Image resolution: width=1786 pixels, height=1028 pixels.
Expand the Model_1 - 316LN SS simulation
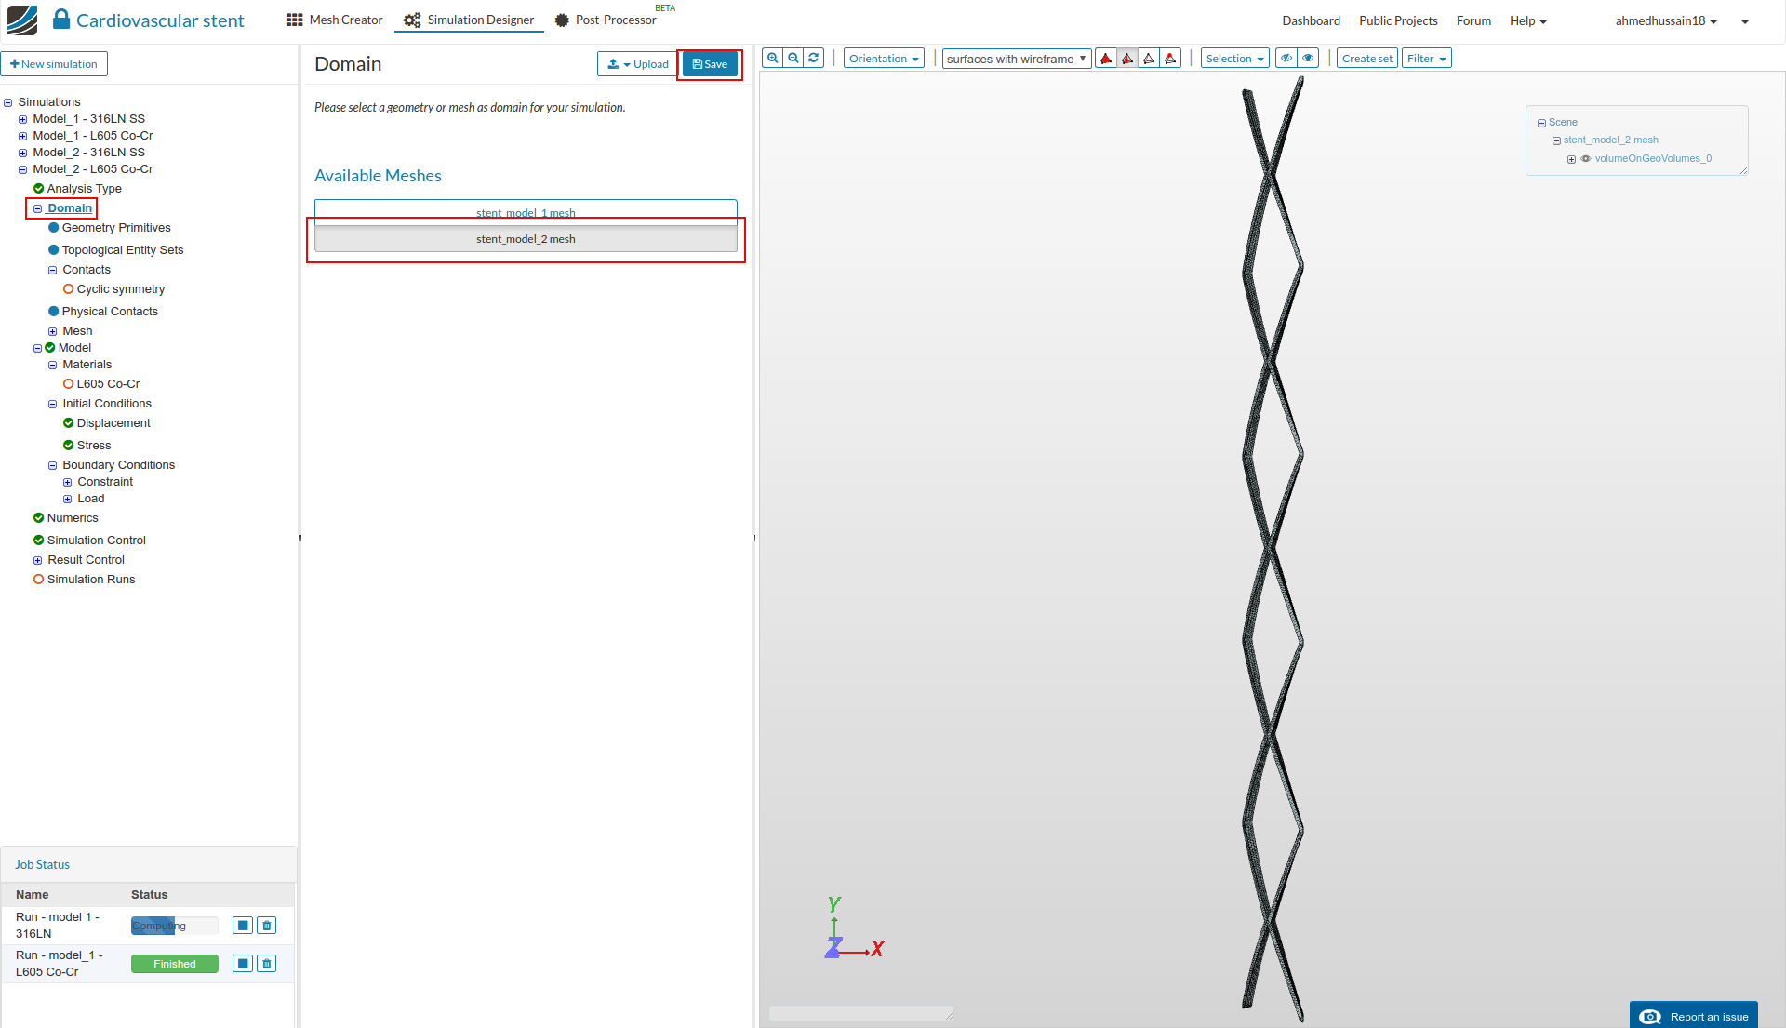pos(22,119)
